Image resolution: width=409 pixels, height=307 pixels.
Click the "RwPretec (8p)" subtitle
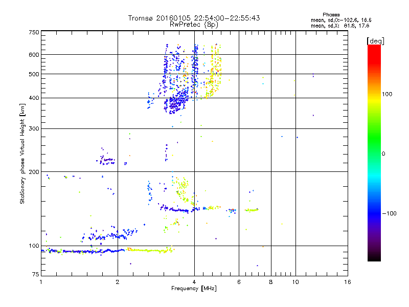(194, 25)
